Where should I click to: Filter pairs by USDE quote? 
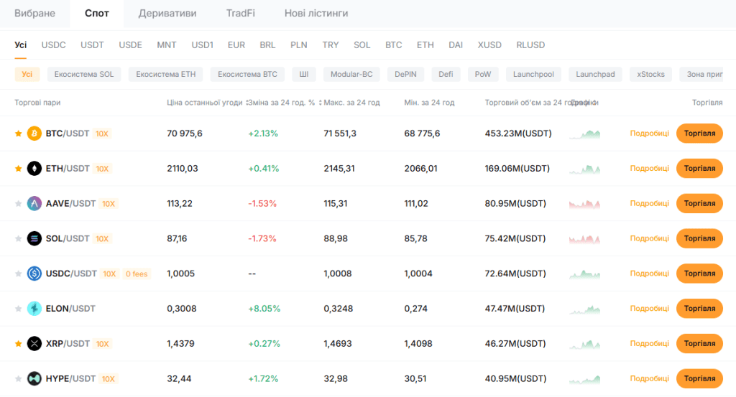point(131,45)
